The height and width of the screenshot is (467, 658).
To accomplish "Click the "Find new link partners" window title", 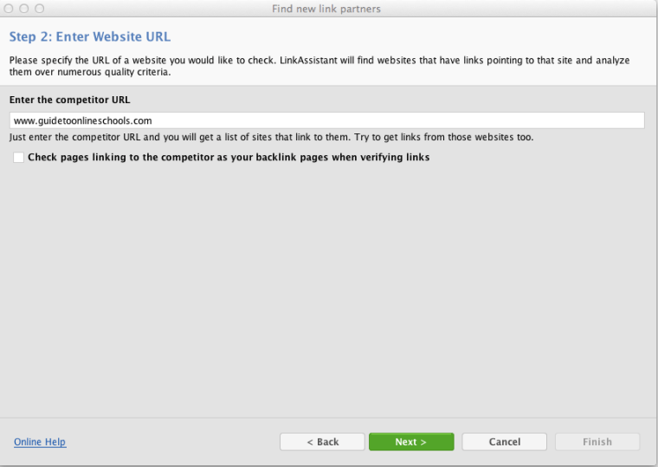I will tap(326, 9).
